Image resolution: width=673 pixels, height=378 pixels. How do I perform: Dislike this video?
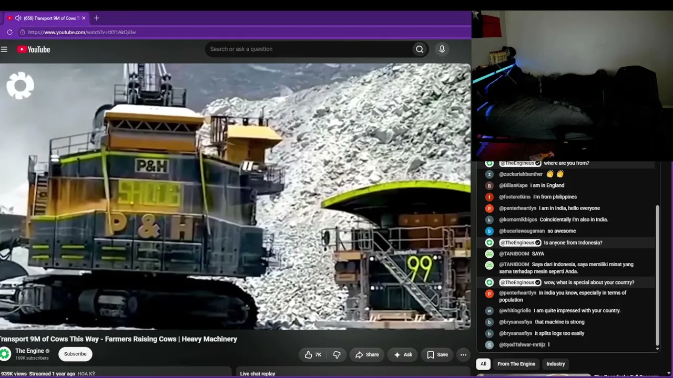337,355
